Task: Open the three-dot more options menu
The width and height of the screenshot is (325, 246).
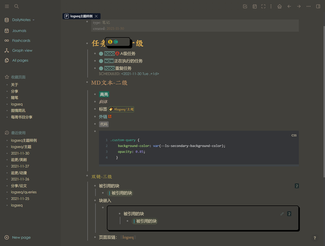Action: coord(307,6)
